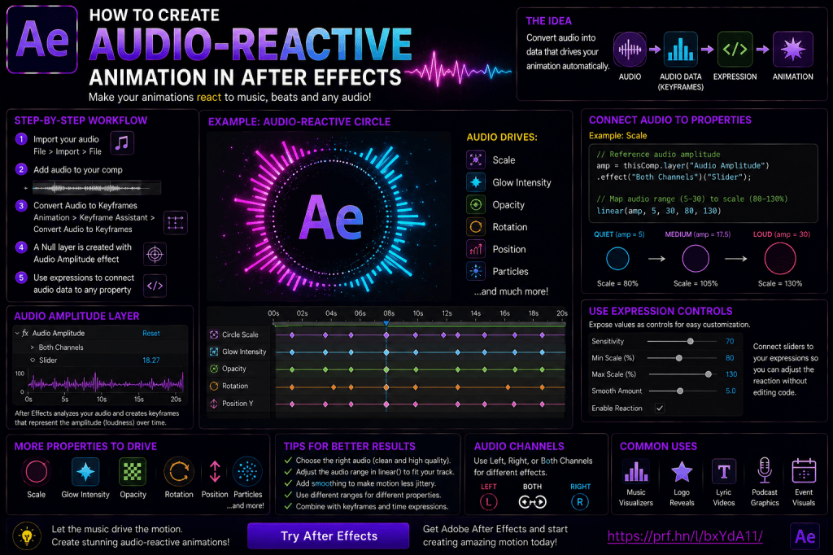Click the Particles icon under Audio Drives
This screenshot has height=555, width=833.
click(x=476, y=271)
